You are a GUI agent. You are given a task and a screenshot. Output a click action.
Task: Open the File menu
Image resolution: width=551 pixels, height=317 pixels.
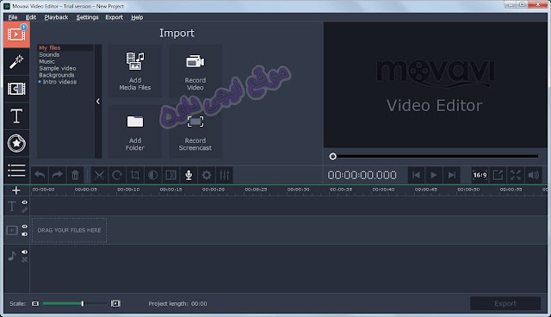click(13, 17)
